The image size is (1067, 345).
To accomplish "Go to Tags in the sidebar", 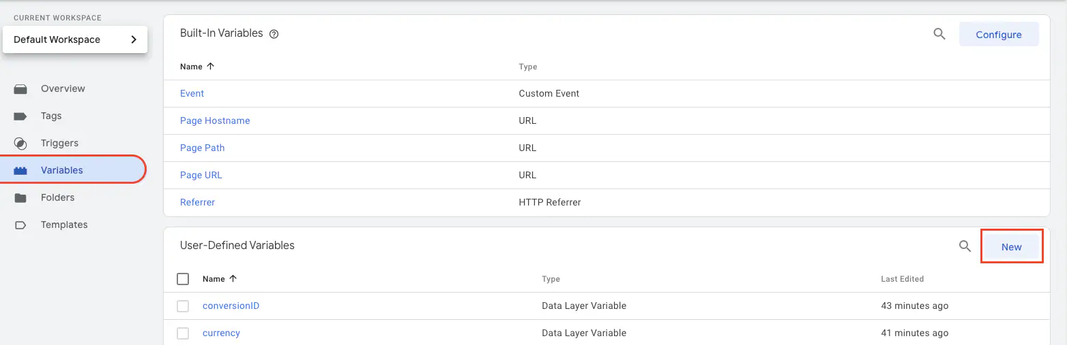I will (x=51, y=116).
